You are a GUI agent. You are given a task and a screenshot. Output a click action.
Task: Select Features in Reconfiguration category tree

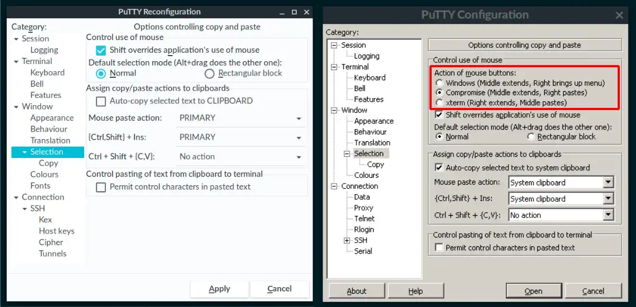tap(46, 96)
